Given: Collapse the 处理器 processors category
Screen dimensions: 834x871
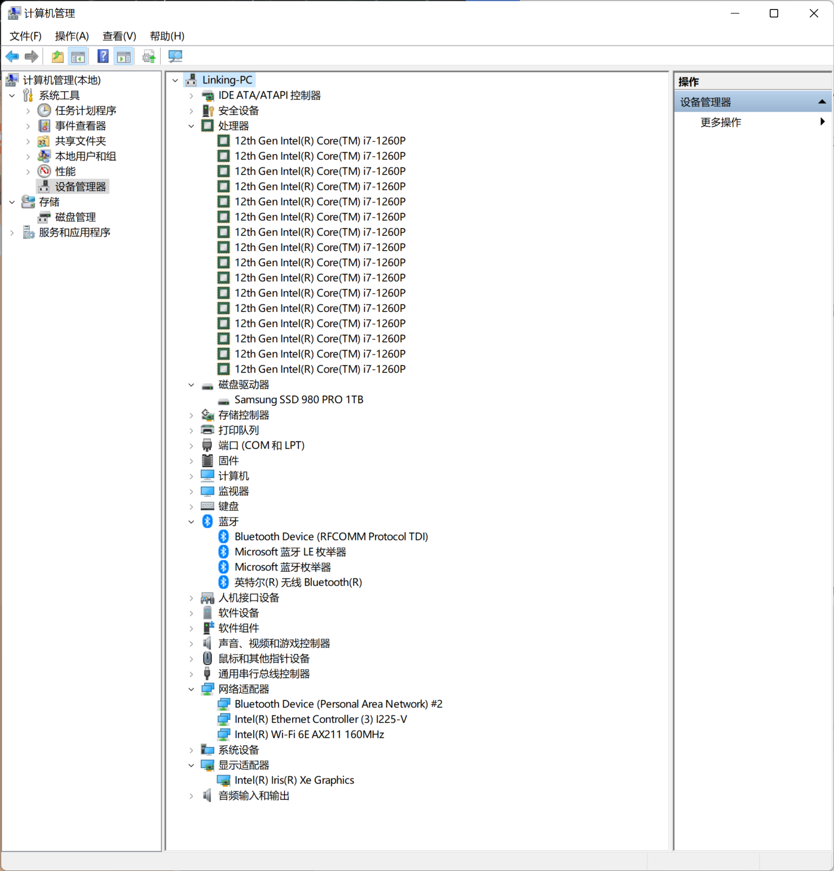Looking at the screenshot, I should pyautogui.click(x=191, y=126).
